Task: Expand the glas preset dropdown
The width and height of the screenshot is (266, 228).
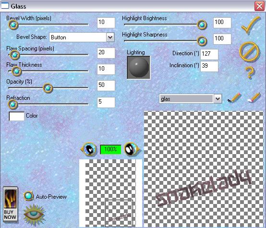Action: (x=218, y=99)
